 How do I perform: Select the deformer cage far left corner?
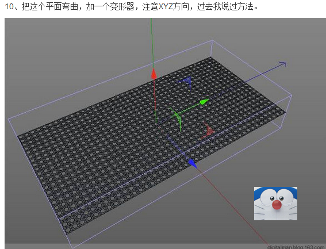click(x=8, y=119)
